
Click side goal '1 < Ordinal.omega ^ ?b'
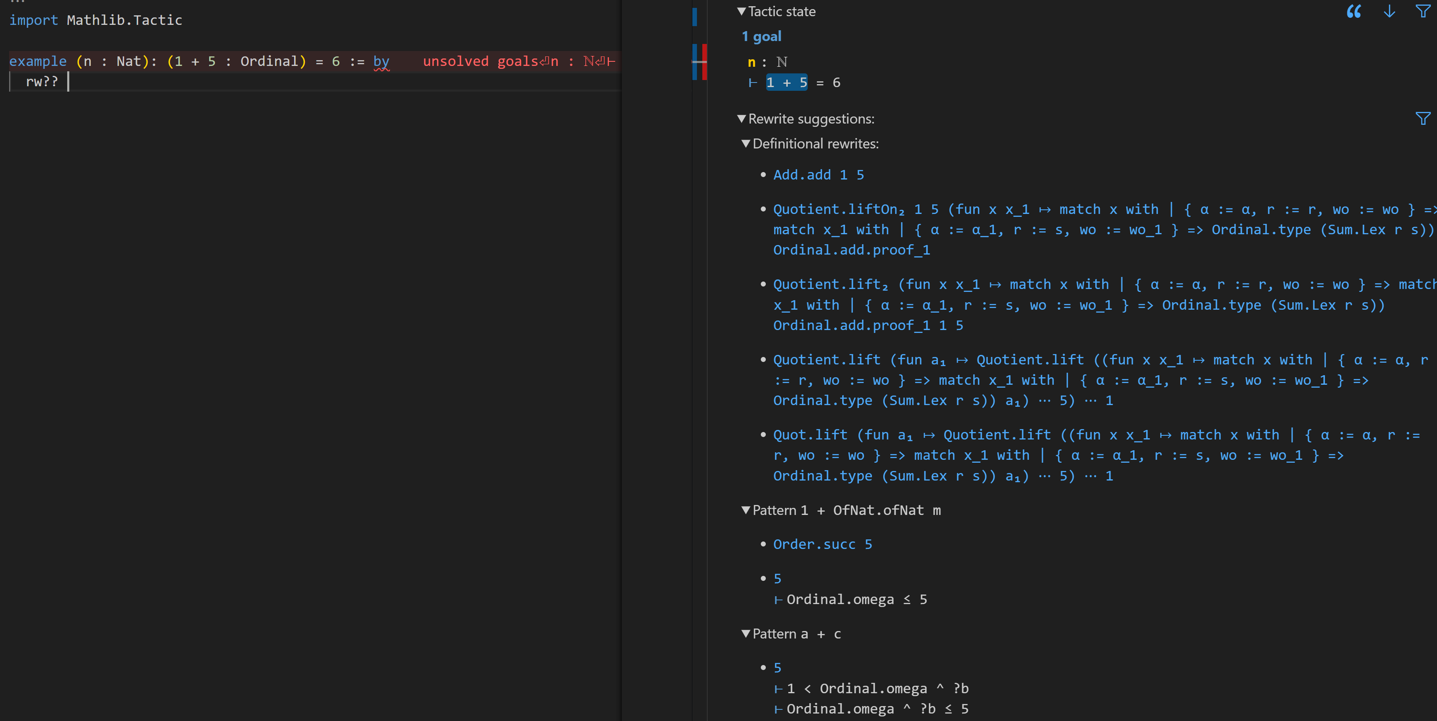877,689
